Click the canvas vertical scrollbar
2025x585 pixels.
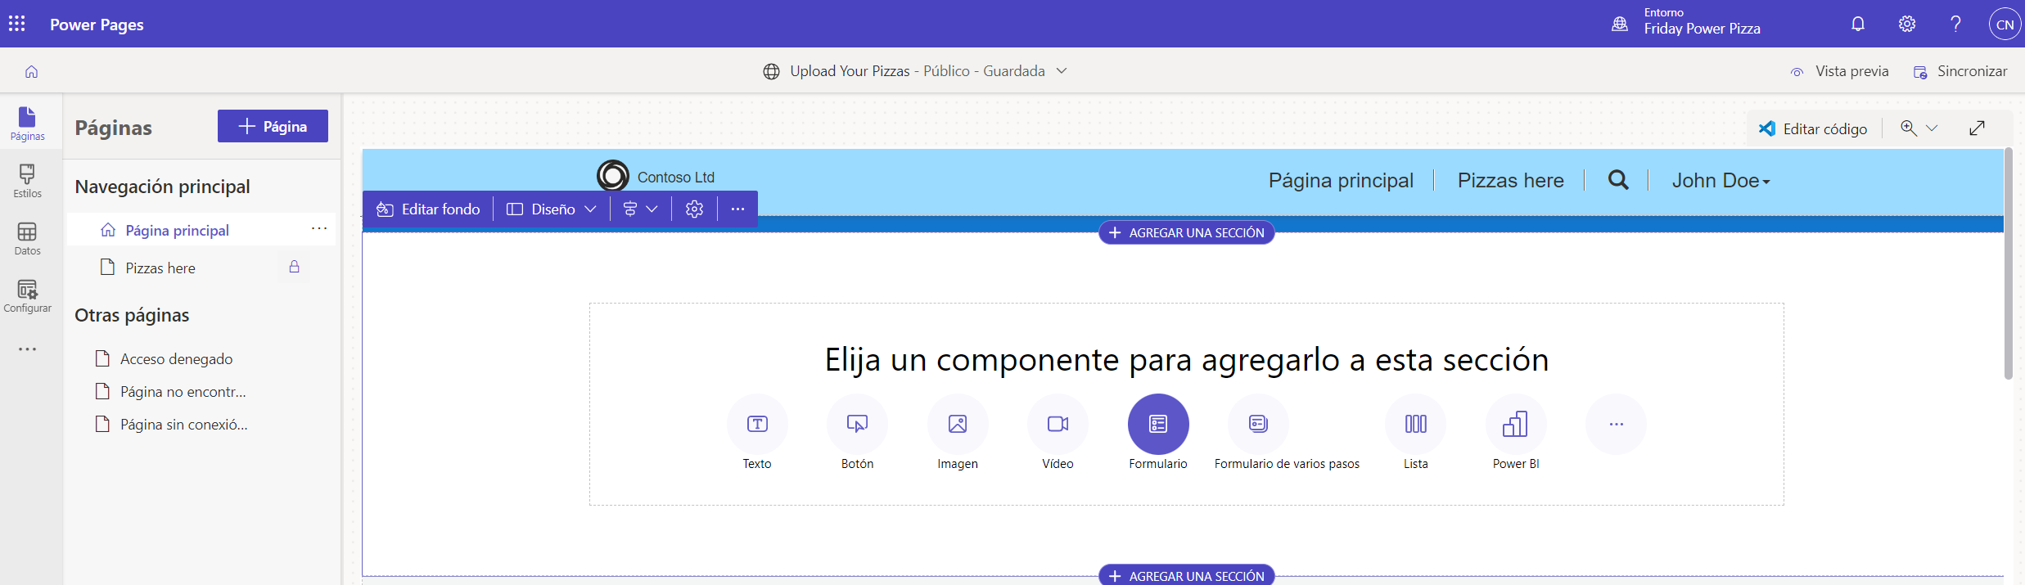(2008, 263)
